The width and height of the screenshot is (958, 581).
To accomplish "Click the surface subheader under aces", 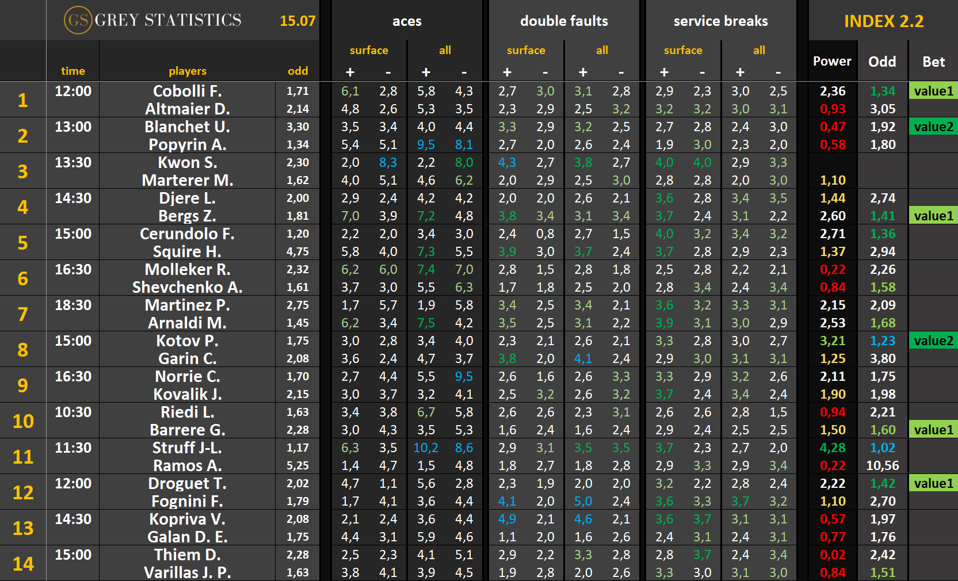I will [x=369, y=50].
